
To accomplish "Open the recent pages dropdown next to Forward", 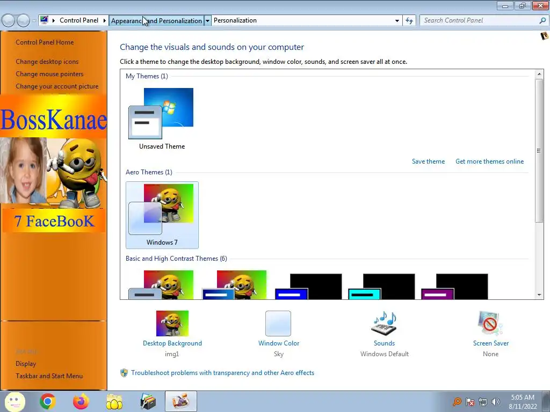I will [x=34, y=21].
